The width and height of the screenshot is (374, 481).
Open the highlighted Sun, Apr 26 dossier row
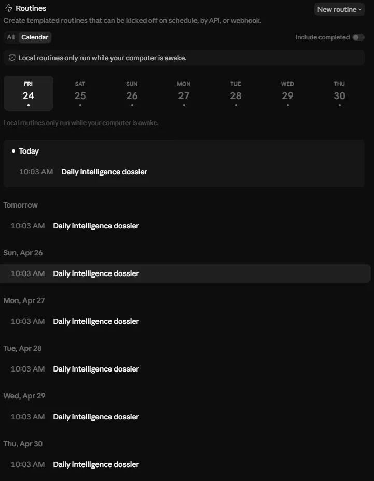(185, 273)
